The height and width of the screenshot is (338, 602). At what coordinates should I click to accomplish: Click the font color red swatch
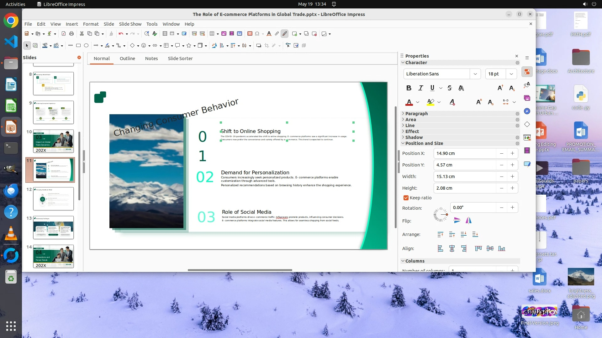409,102
